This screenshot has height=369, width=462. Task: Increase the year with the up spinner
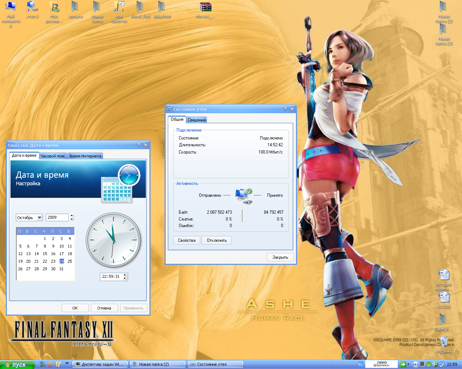(x=72, y=215)
